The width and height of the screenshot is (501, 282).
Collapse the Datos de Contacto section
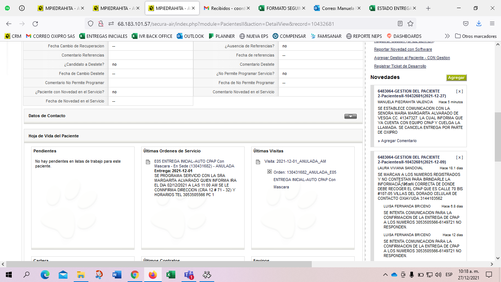[x=350, y=116]
